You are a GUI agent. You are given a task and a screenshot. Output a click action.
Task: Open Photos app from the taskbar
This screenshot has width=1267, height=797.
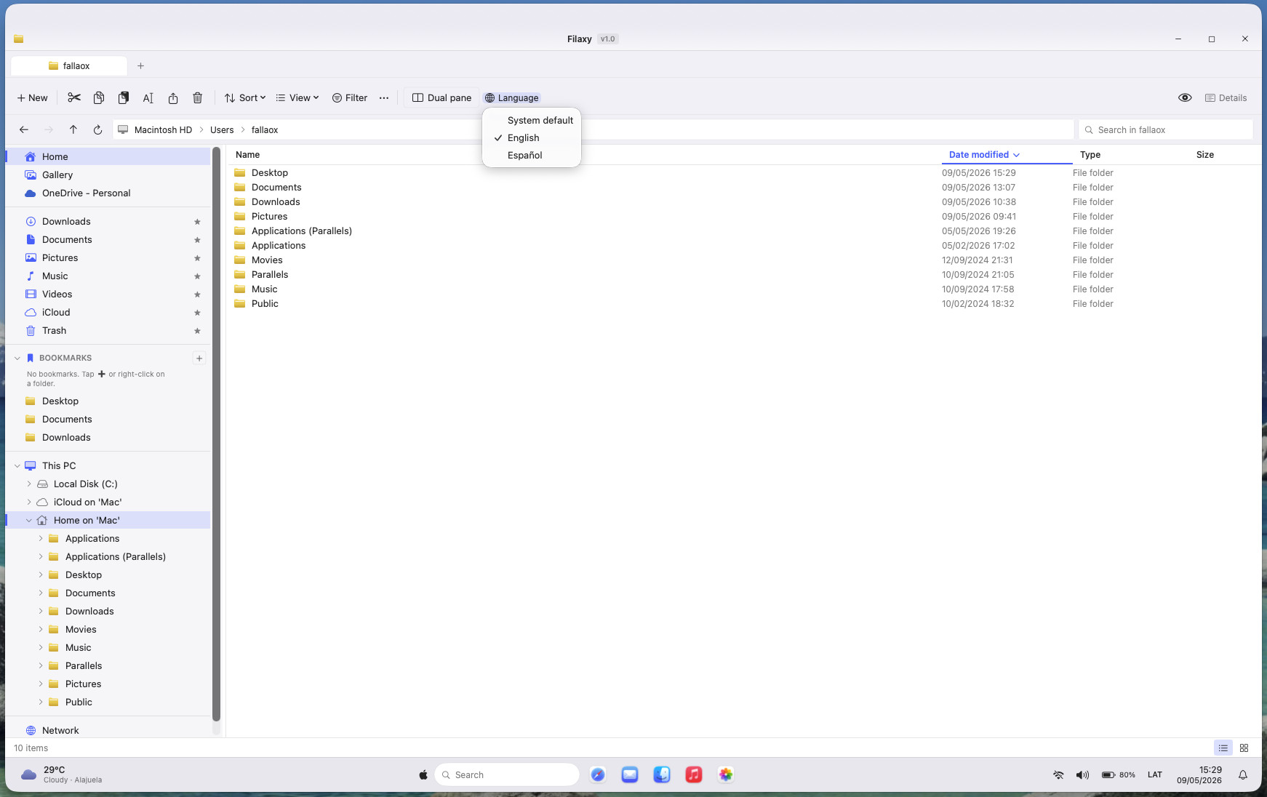click(726, 774)
